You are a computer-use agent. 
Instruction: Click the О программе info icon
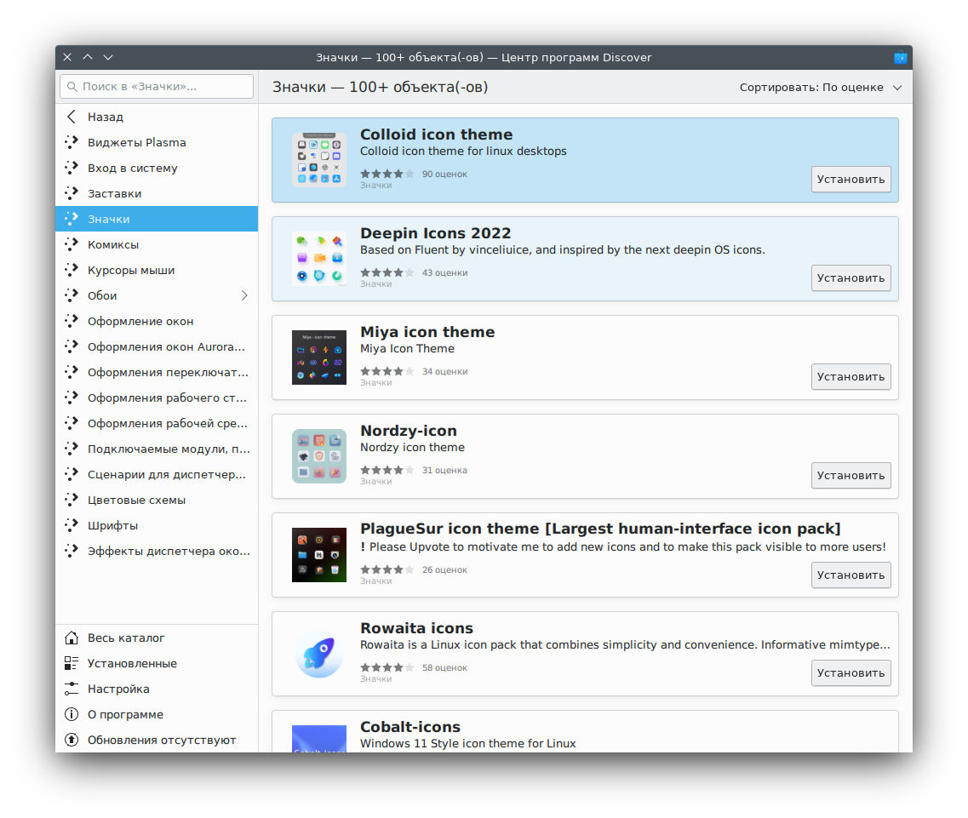tap(72, 714)
